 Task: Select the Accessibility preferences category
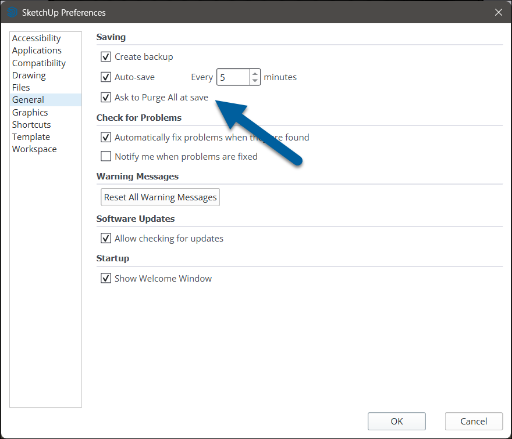[36, 38]
